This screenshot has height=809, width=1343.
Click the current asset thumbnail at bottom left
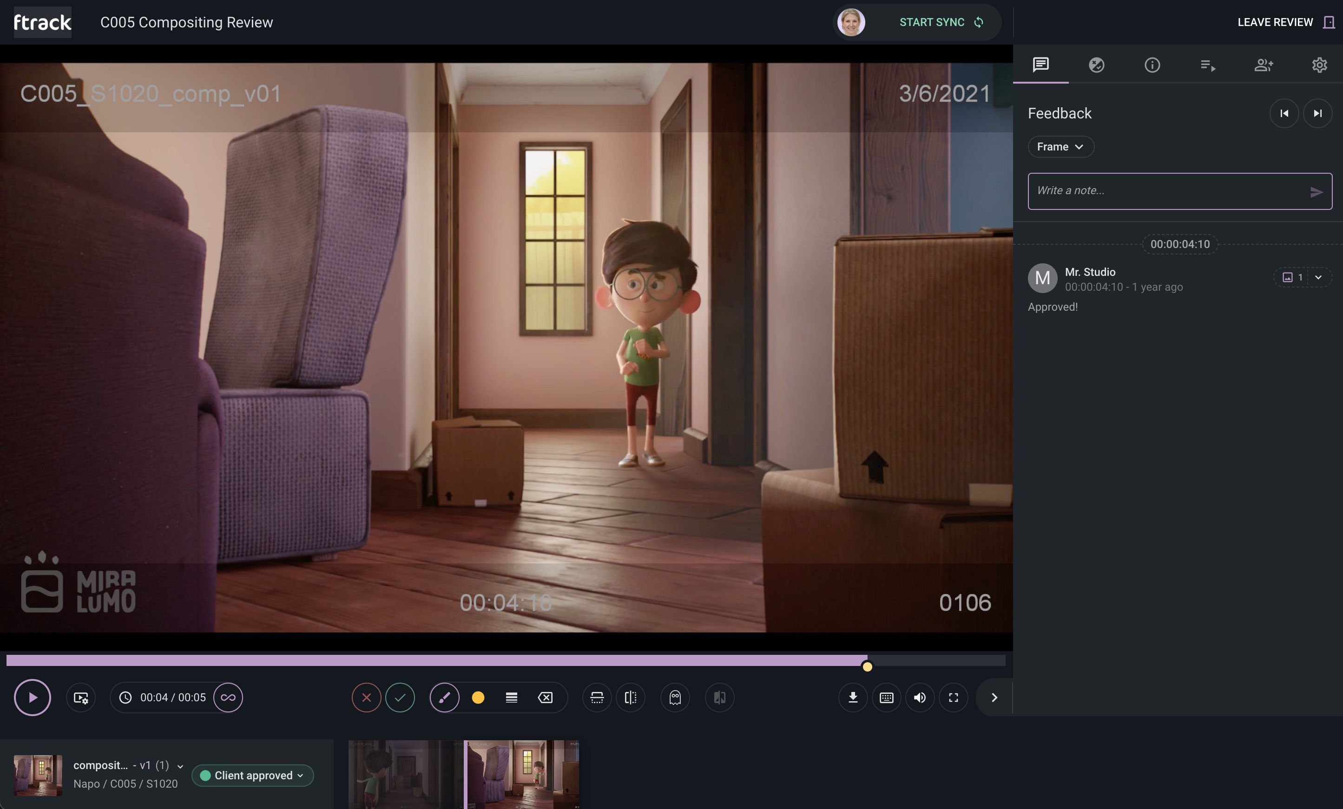point(38,775)
